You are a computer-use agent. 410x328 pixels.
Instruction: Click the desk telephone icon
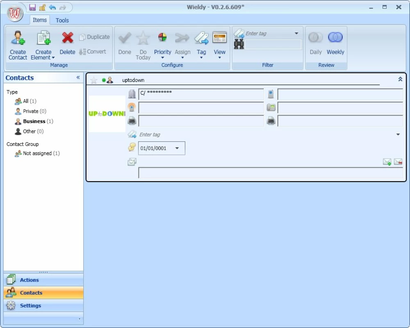271,107
